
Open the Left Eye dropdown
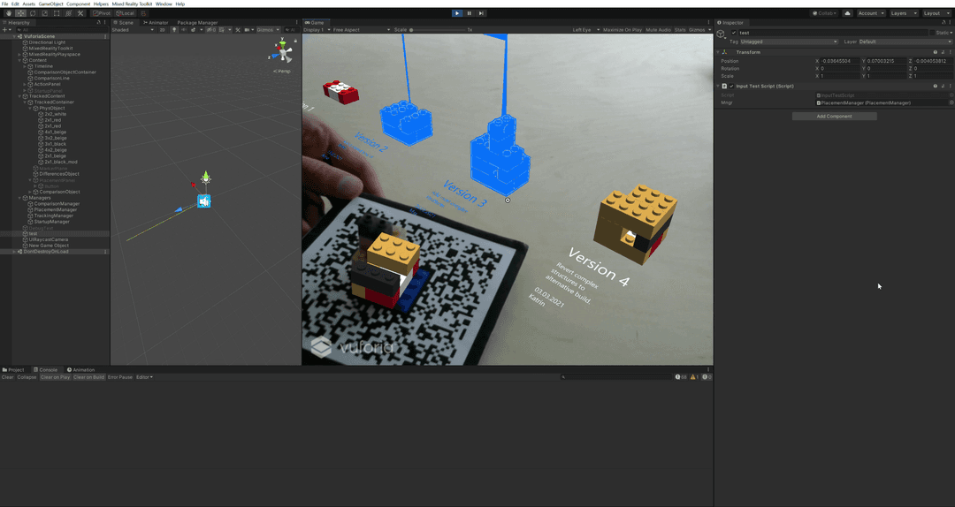point(586,29)
